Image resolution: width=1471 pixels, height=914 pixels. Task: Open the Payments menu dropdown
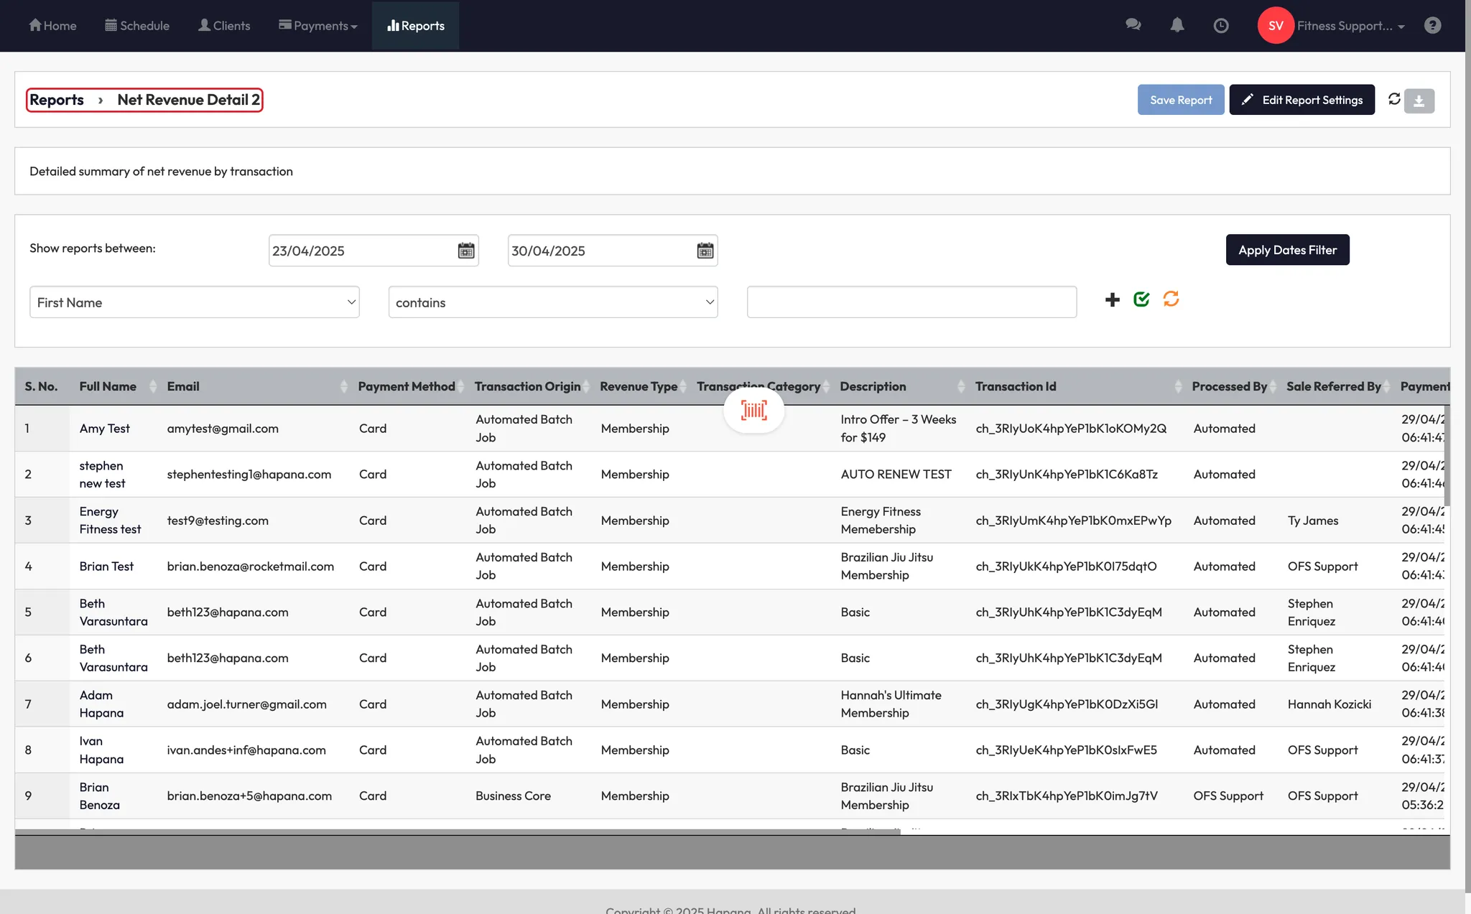pyautogui.click(x=318, y=26)
